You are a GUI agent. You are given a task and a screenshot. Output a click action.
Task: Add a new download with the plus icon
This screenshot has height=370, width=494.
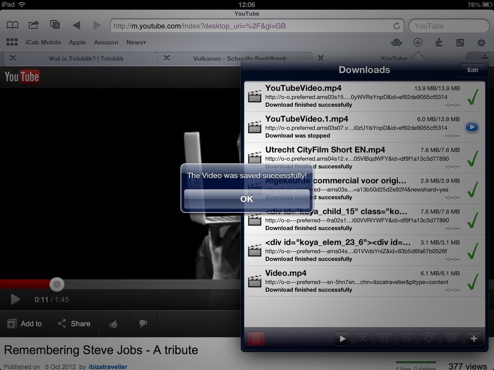[473, 338]
